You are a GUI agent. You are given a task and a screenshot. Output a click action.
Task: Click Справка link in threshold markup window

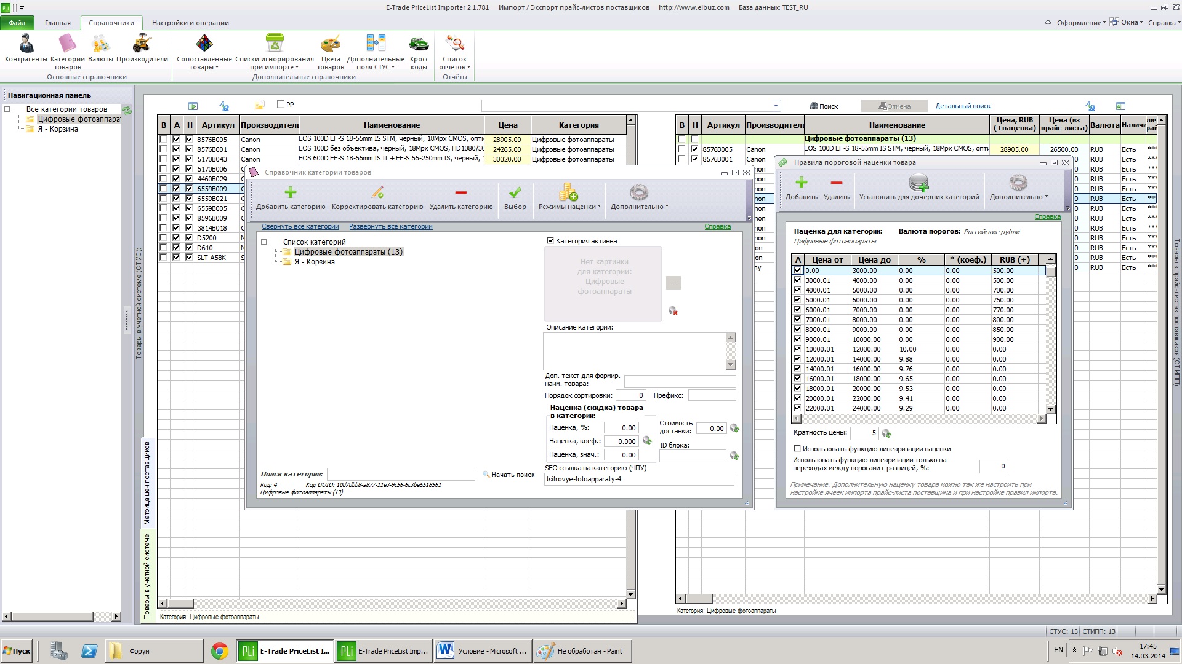[1047, 216]
